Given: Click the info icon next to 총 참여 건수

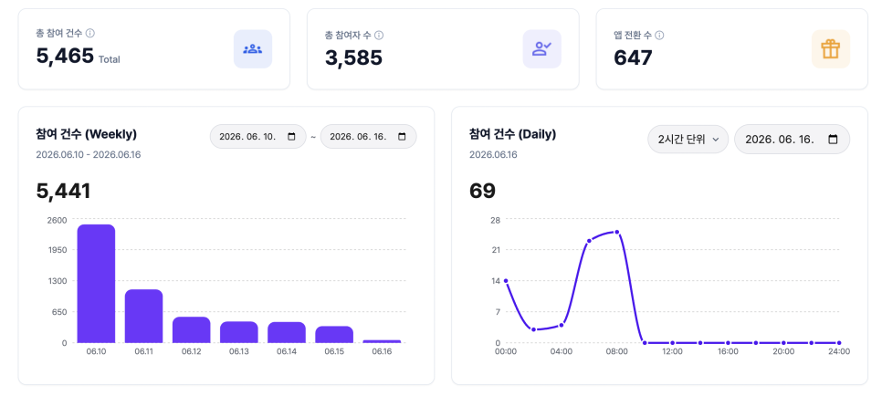Looking at the screenshot, I should point(90,33).
